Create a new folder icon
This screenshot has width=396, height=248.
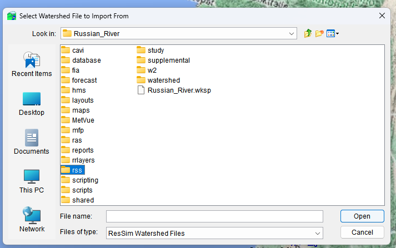[x=319, y=33]
